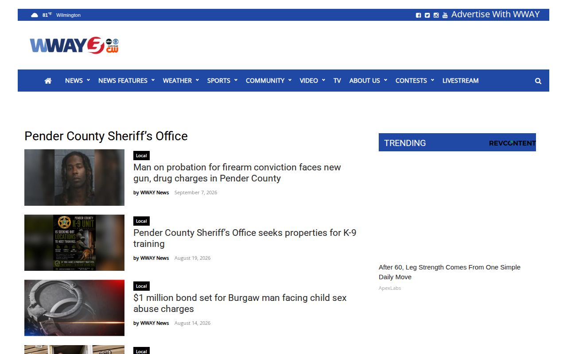Expand the News dropdown arrow

[x=88, y=80]
